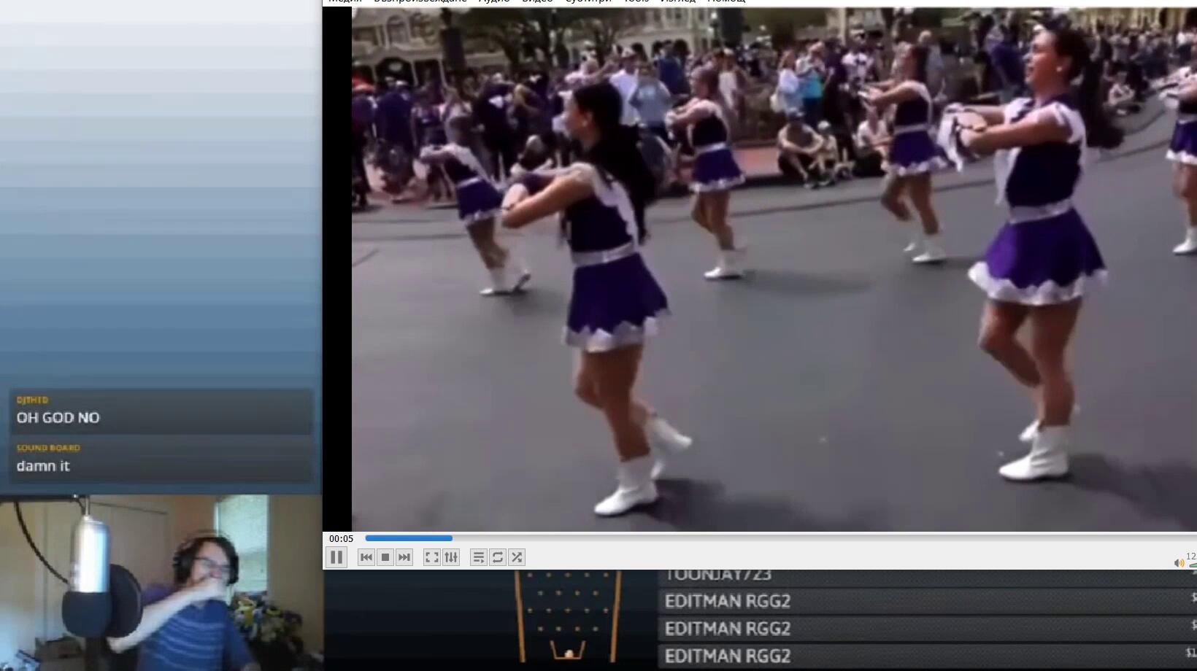The width and height of the screenshot is (1197, 671).
Task: Skip to next media track
Action: coord(404,557)
